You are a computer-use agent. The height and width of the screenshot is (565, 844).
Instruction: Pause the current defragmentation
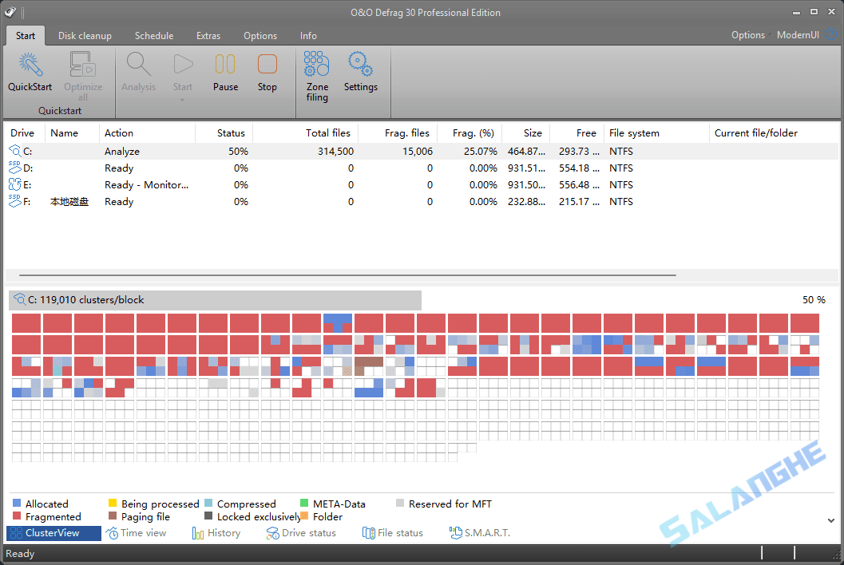click(x=225, y=73)
